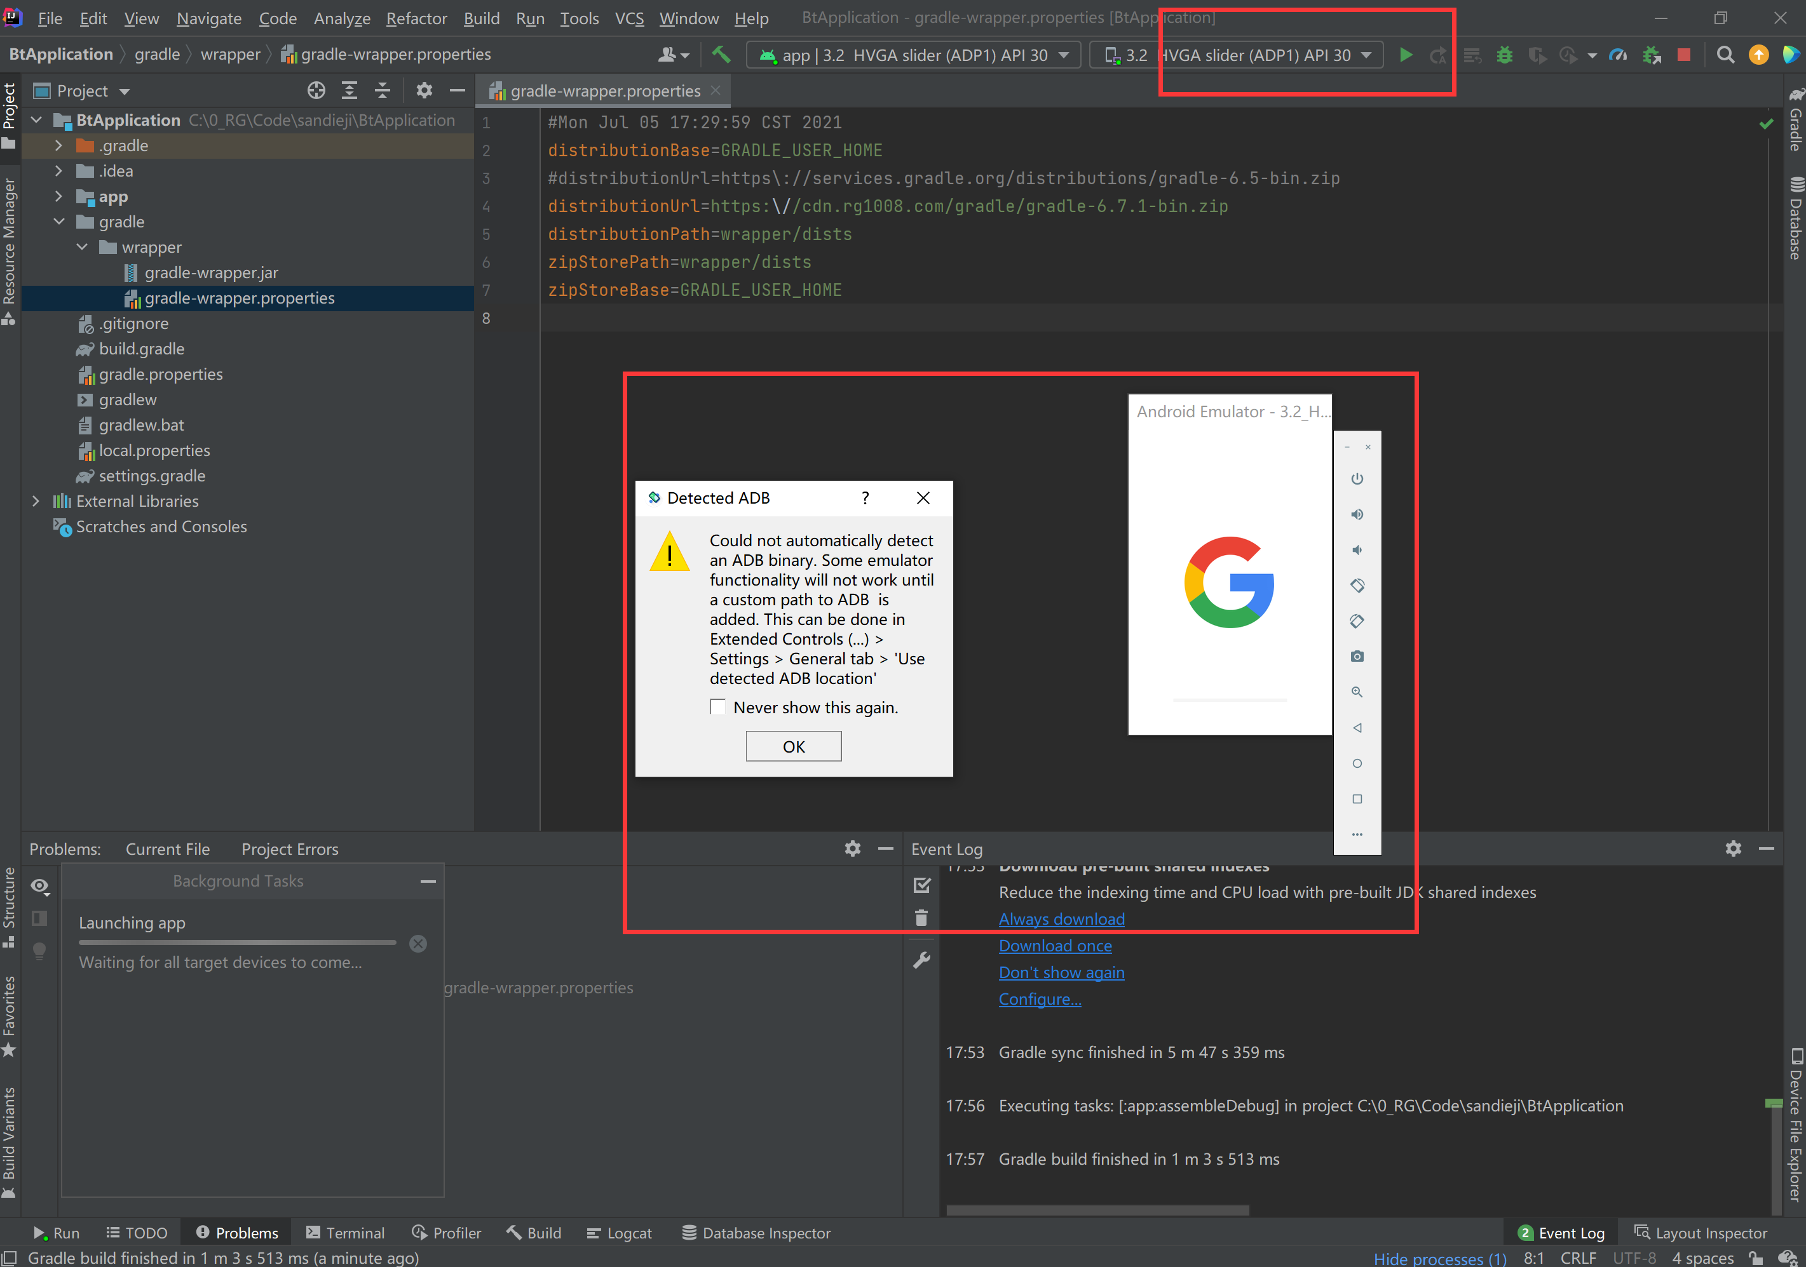Stop the running app with the red square
The height and width of the screenshot is (1267, 1806).
[1683, 55]
